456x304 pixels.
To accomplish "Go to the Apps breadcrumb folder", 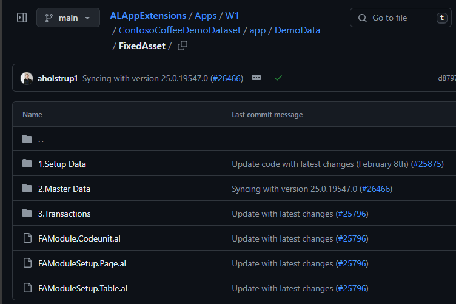I will (x=206, y=16).
